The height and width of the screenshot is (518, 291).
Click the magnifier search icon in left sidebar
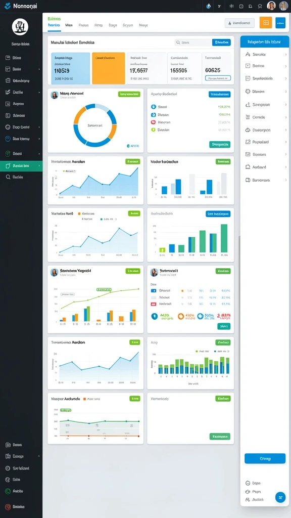[x=8, y=177]
